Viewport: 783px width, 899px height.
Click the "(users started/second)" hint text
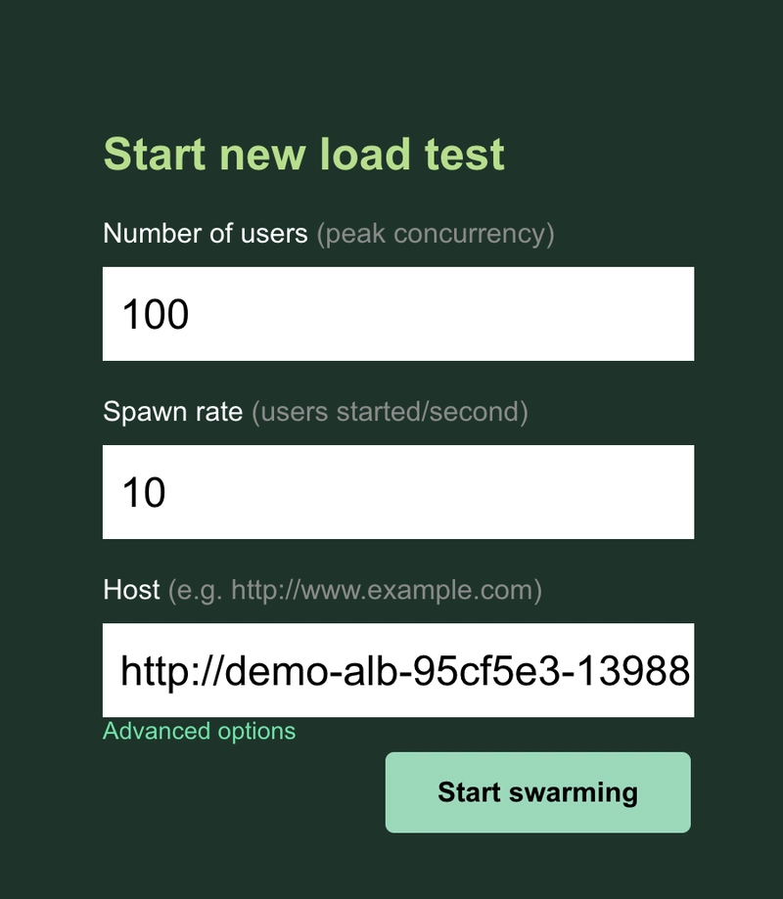391,412
